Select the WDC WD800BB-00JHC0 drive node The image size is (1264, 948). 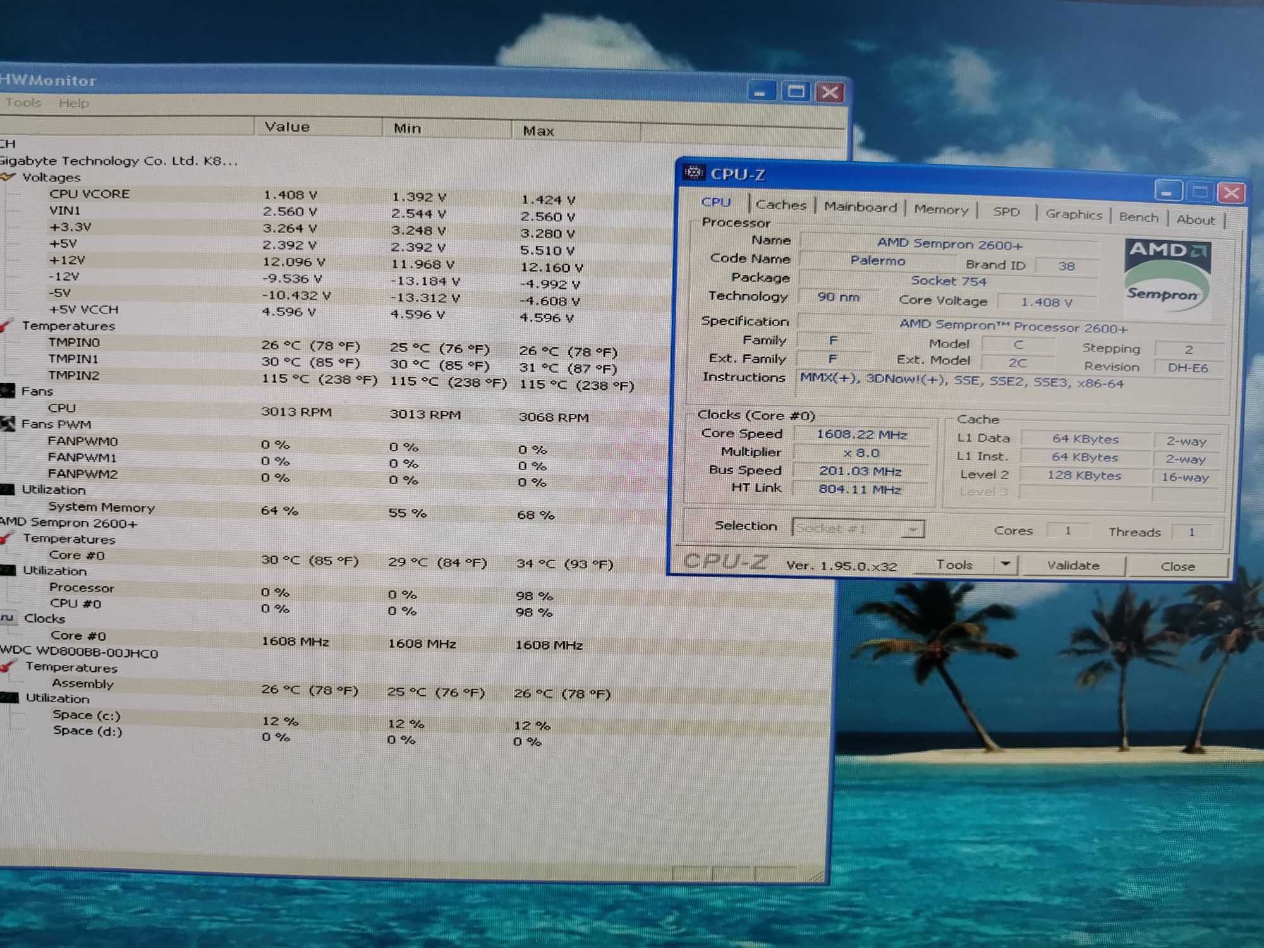click(x=79, y=652)
